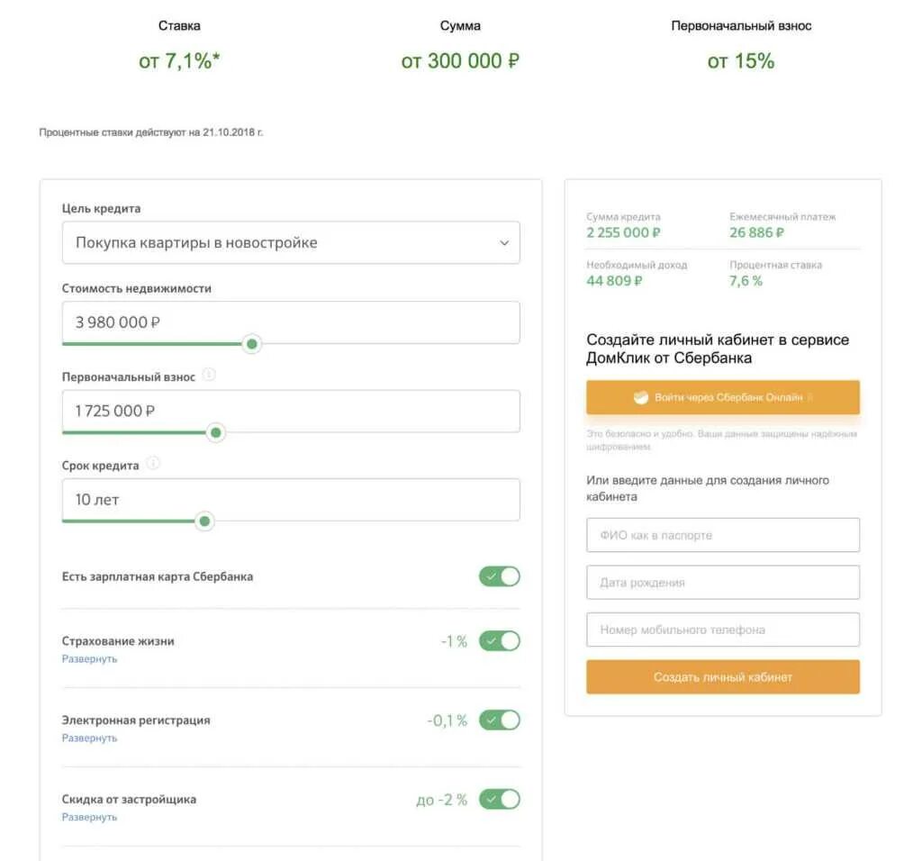Click ФИО как в паспорте field

tap(723, 535)
